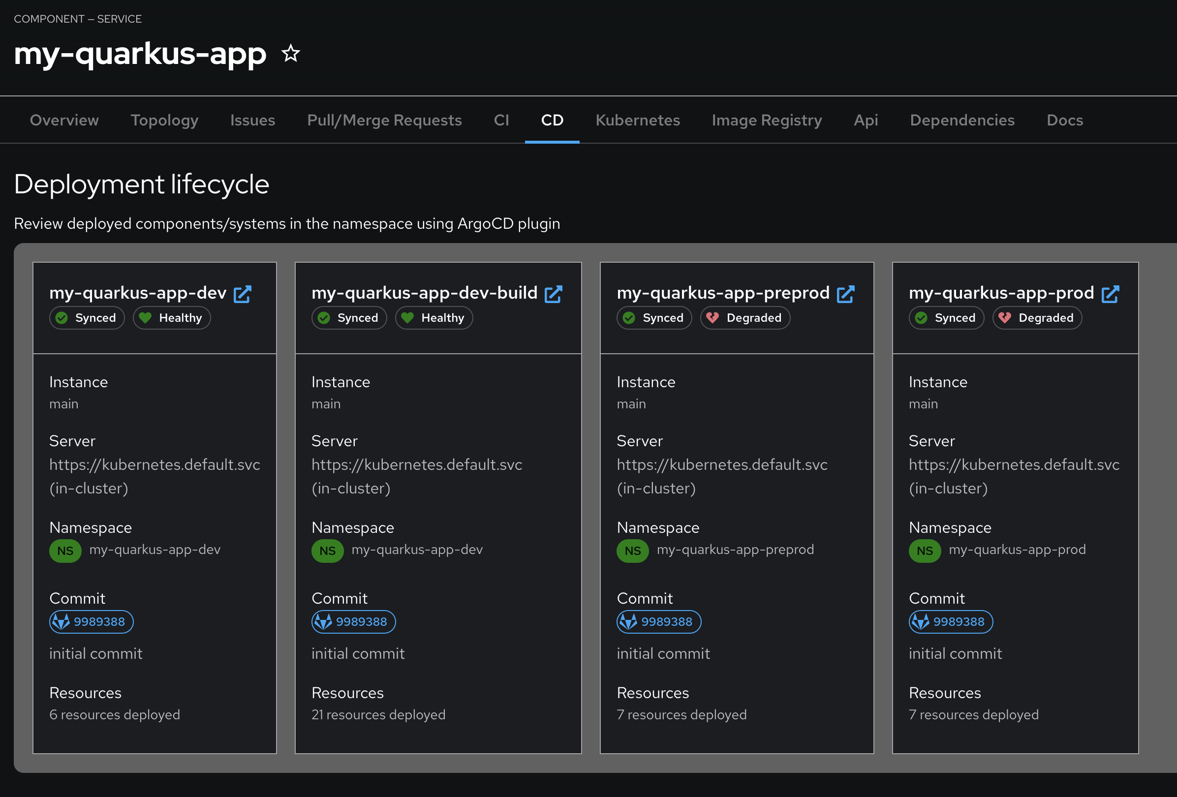Click the Synced check icon on my-quarkus-app-preprod
Screen dimensions: 1177x797
(x=629, y=318)
